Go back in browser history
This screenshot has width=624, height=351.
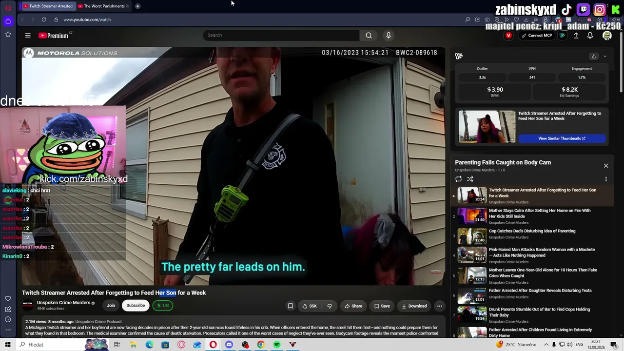(x=22, y=19)
